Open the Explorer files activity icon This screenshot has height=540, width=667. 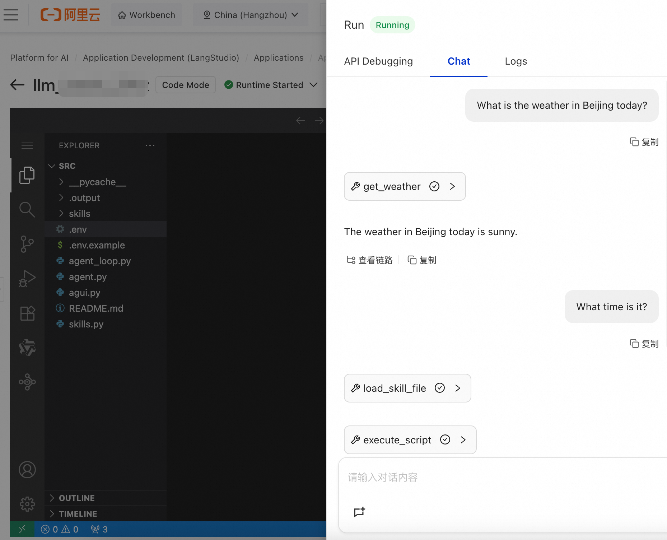[27, 175]
